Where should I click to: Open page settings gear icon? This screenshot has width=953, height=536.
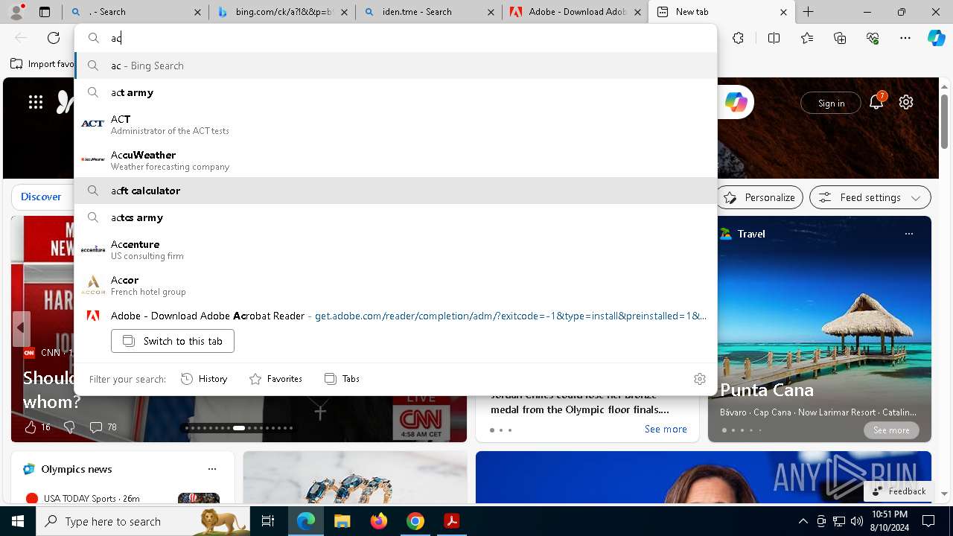point(906,103)
